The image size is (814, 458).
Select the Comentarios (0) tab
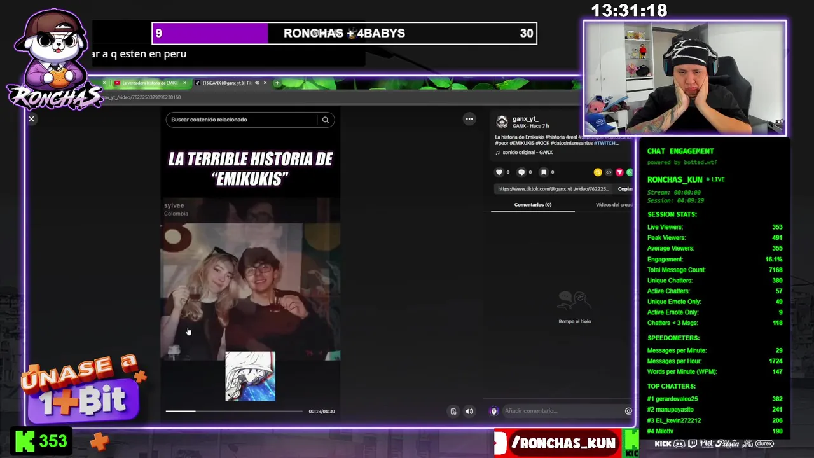point(533,205)
